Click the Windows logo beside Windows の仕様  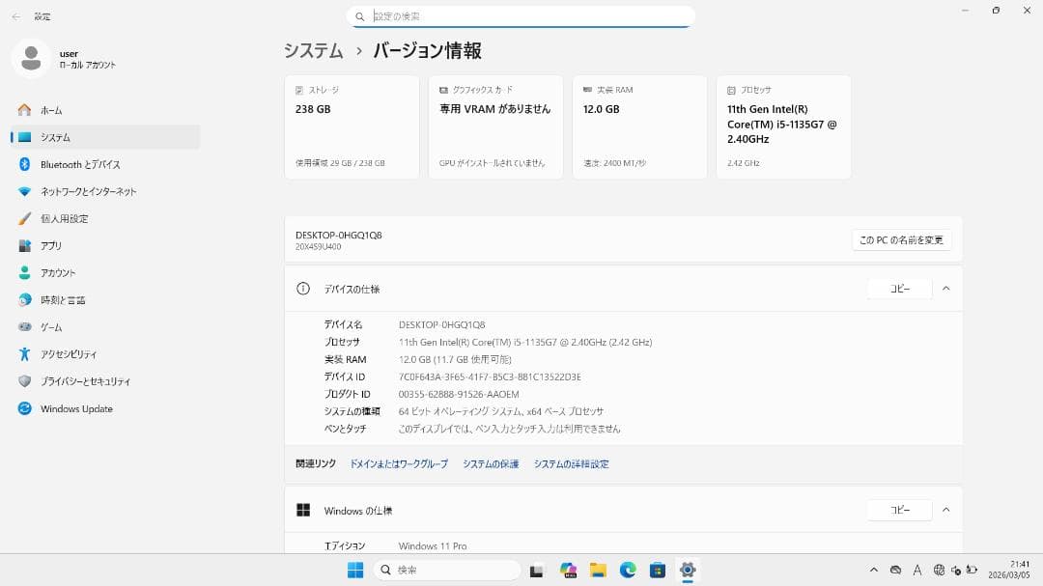pyautogui.click(x=303, y=510)
